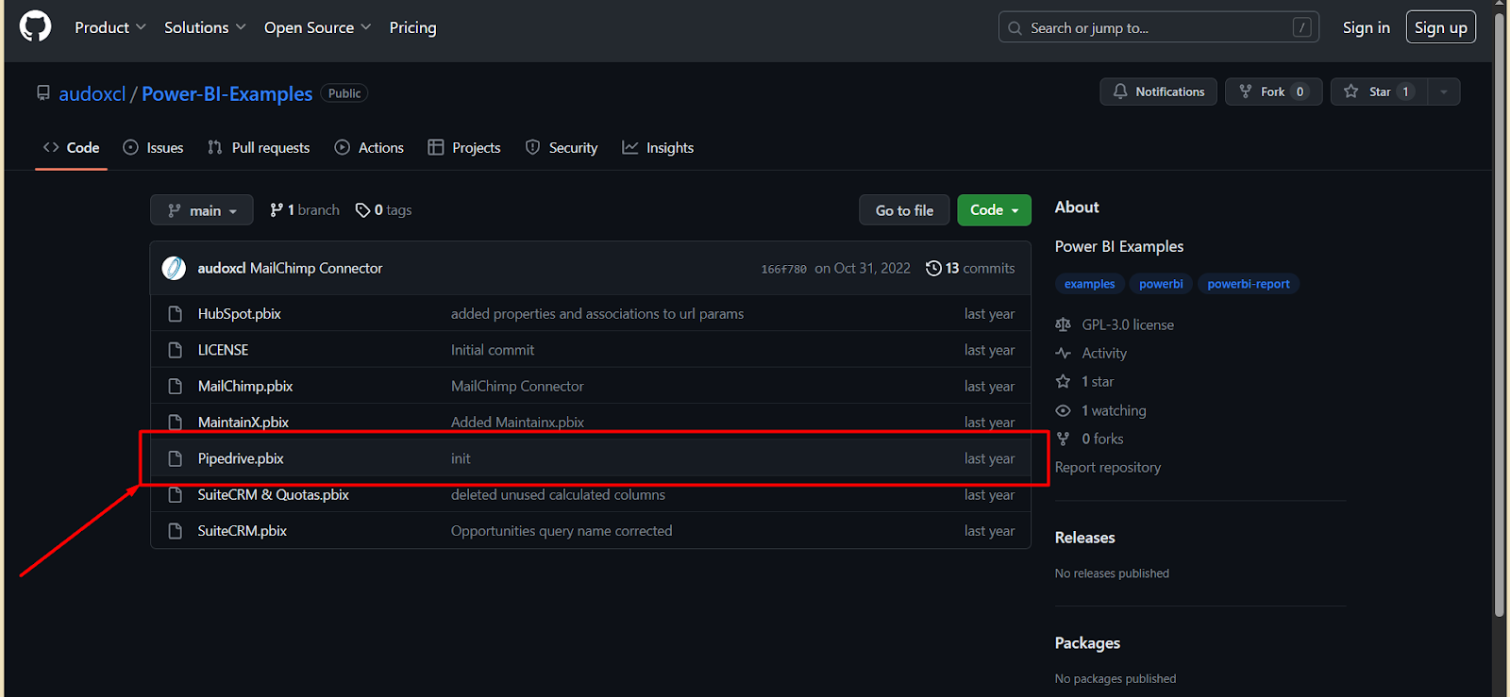Click file icon beside Pipedrive.pbix
This screenshot has height=697, width=1510.
pyautogui.click(x=175, y=458)
